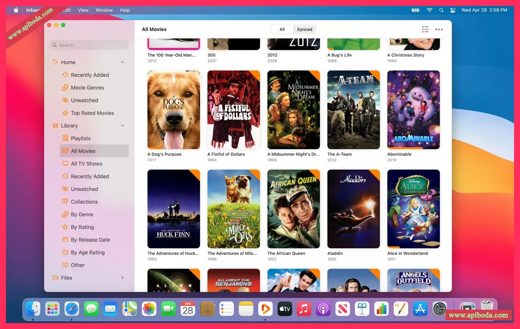
Task: Click the Search field in sidebar
Action: click(x=89, y=45)
